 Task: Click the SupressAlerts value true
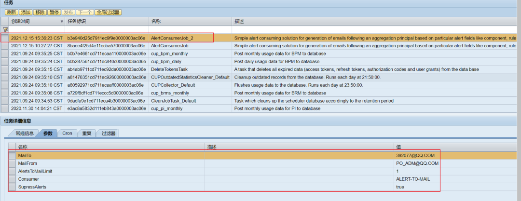pyautogui.click(x=400, y=187)
